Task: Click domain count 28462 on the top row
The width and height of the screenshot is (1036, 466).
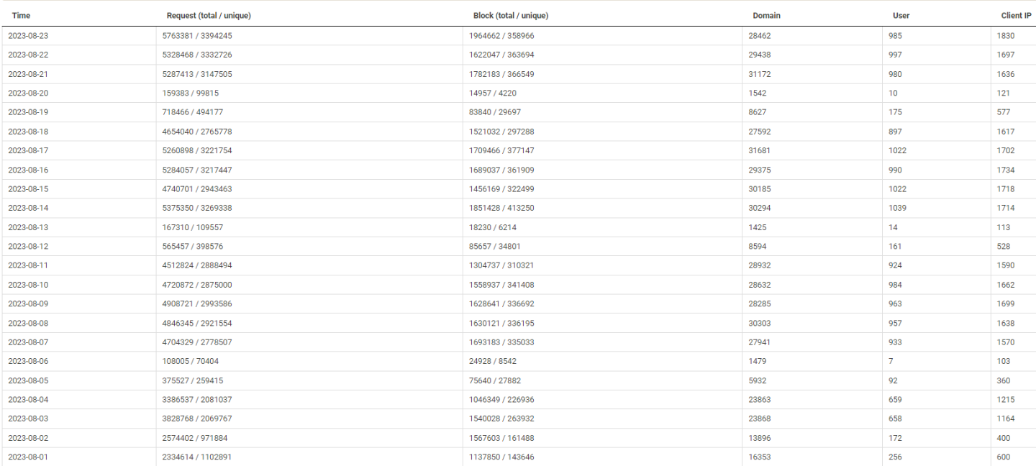Action: click(758, 35)
